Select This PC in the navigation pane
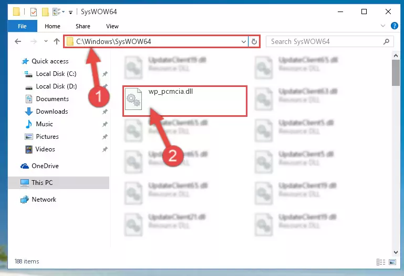 click(x=58, y=183)
